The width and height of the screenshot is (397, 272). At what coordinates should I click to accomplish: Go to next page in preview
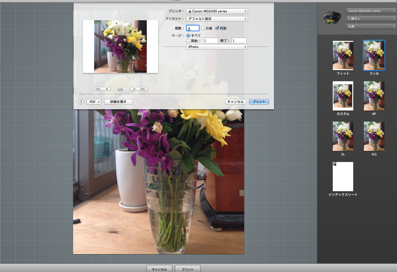pos(134,89)
